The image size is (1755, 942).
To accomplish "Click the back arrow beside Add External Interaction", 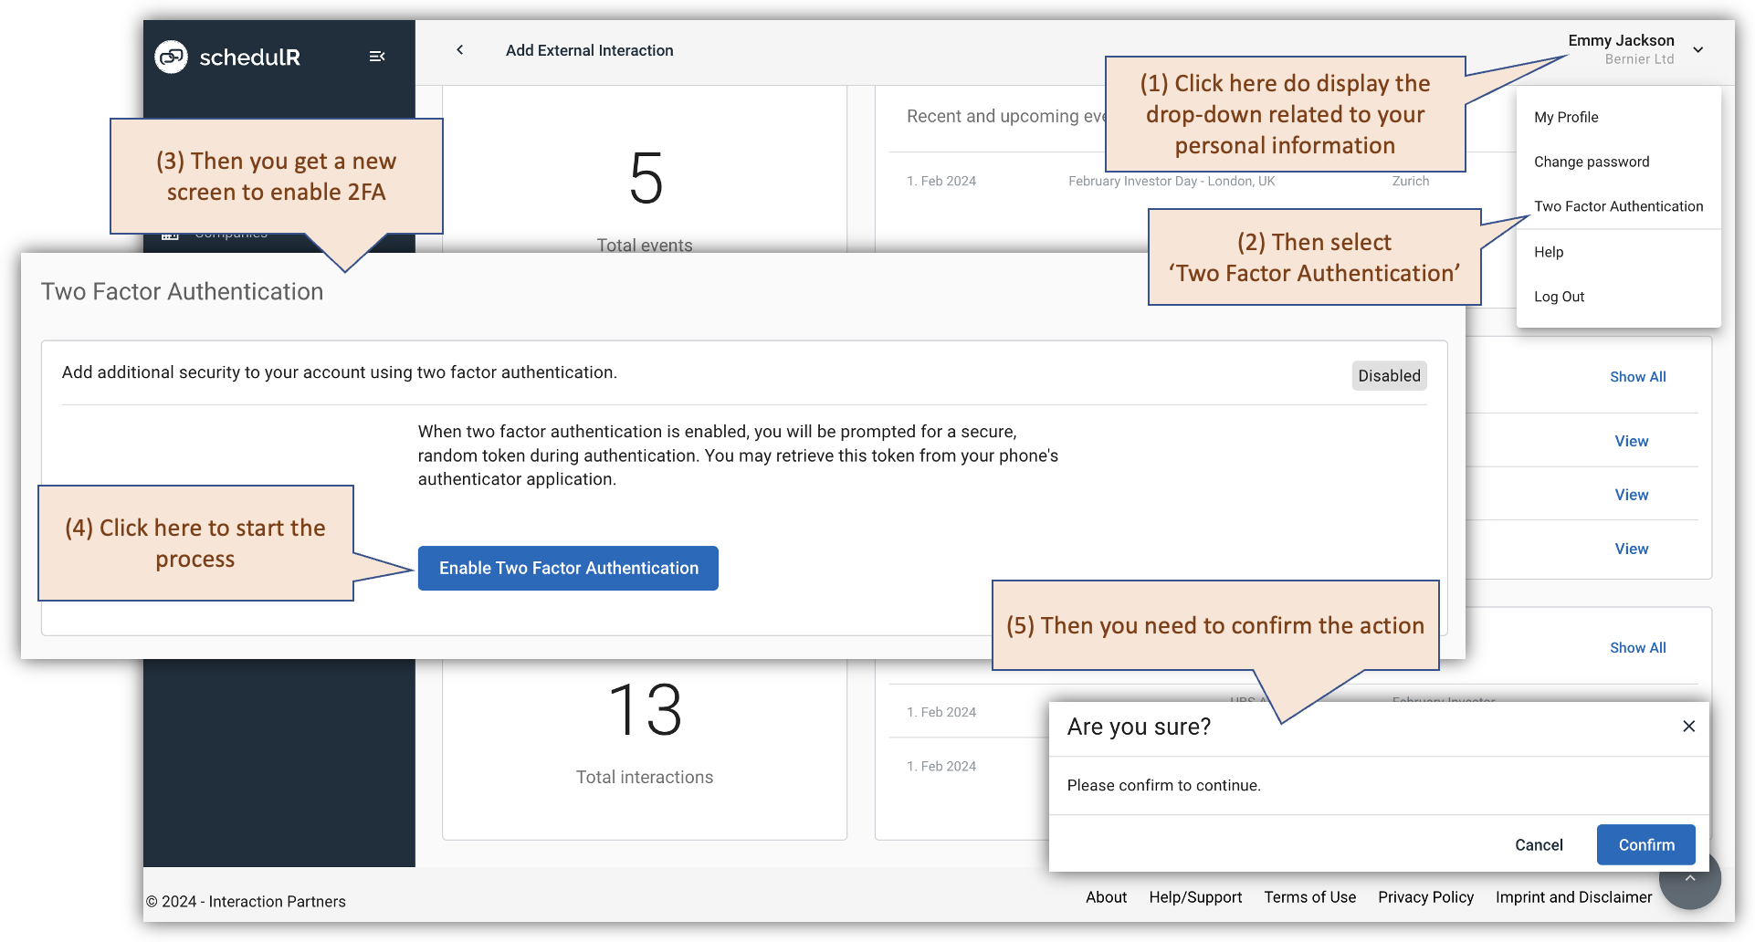I will tap(460, 50).
